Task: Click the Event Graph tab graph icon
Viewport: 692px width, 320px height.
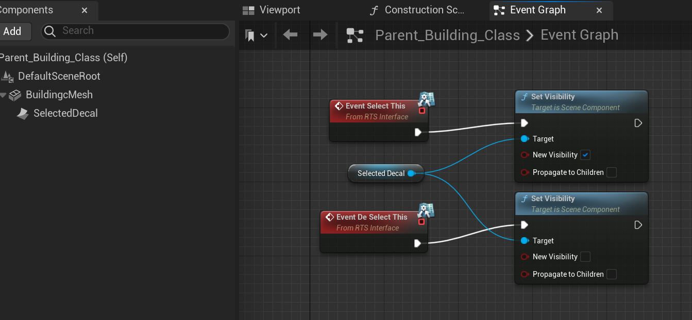Action: [499, 10]
